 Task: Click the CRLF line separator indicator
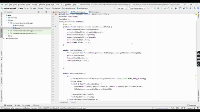[177, 108]
